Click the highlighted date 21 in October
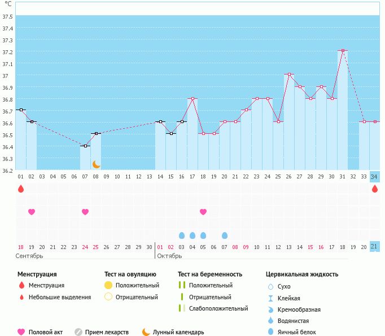This screenshot has height=336, width=385. [375, 247]
